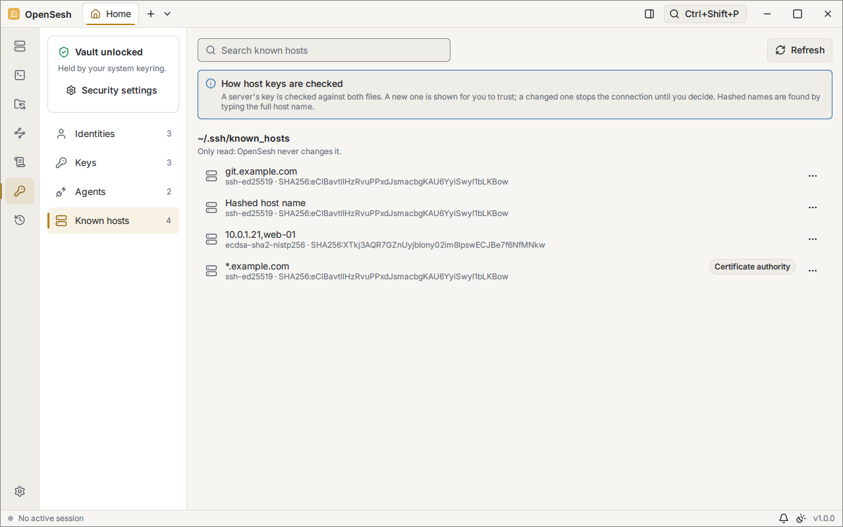Open more options for 10.0.1.21,web-01
The width and height of the screenshot is (843, 527).
coord(813,239)
